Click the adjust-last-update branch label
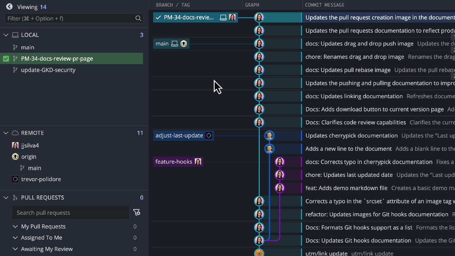Image resolution: width=455 pixels, height=256 pixels. [179, 136]
